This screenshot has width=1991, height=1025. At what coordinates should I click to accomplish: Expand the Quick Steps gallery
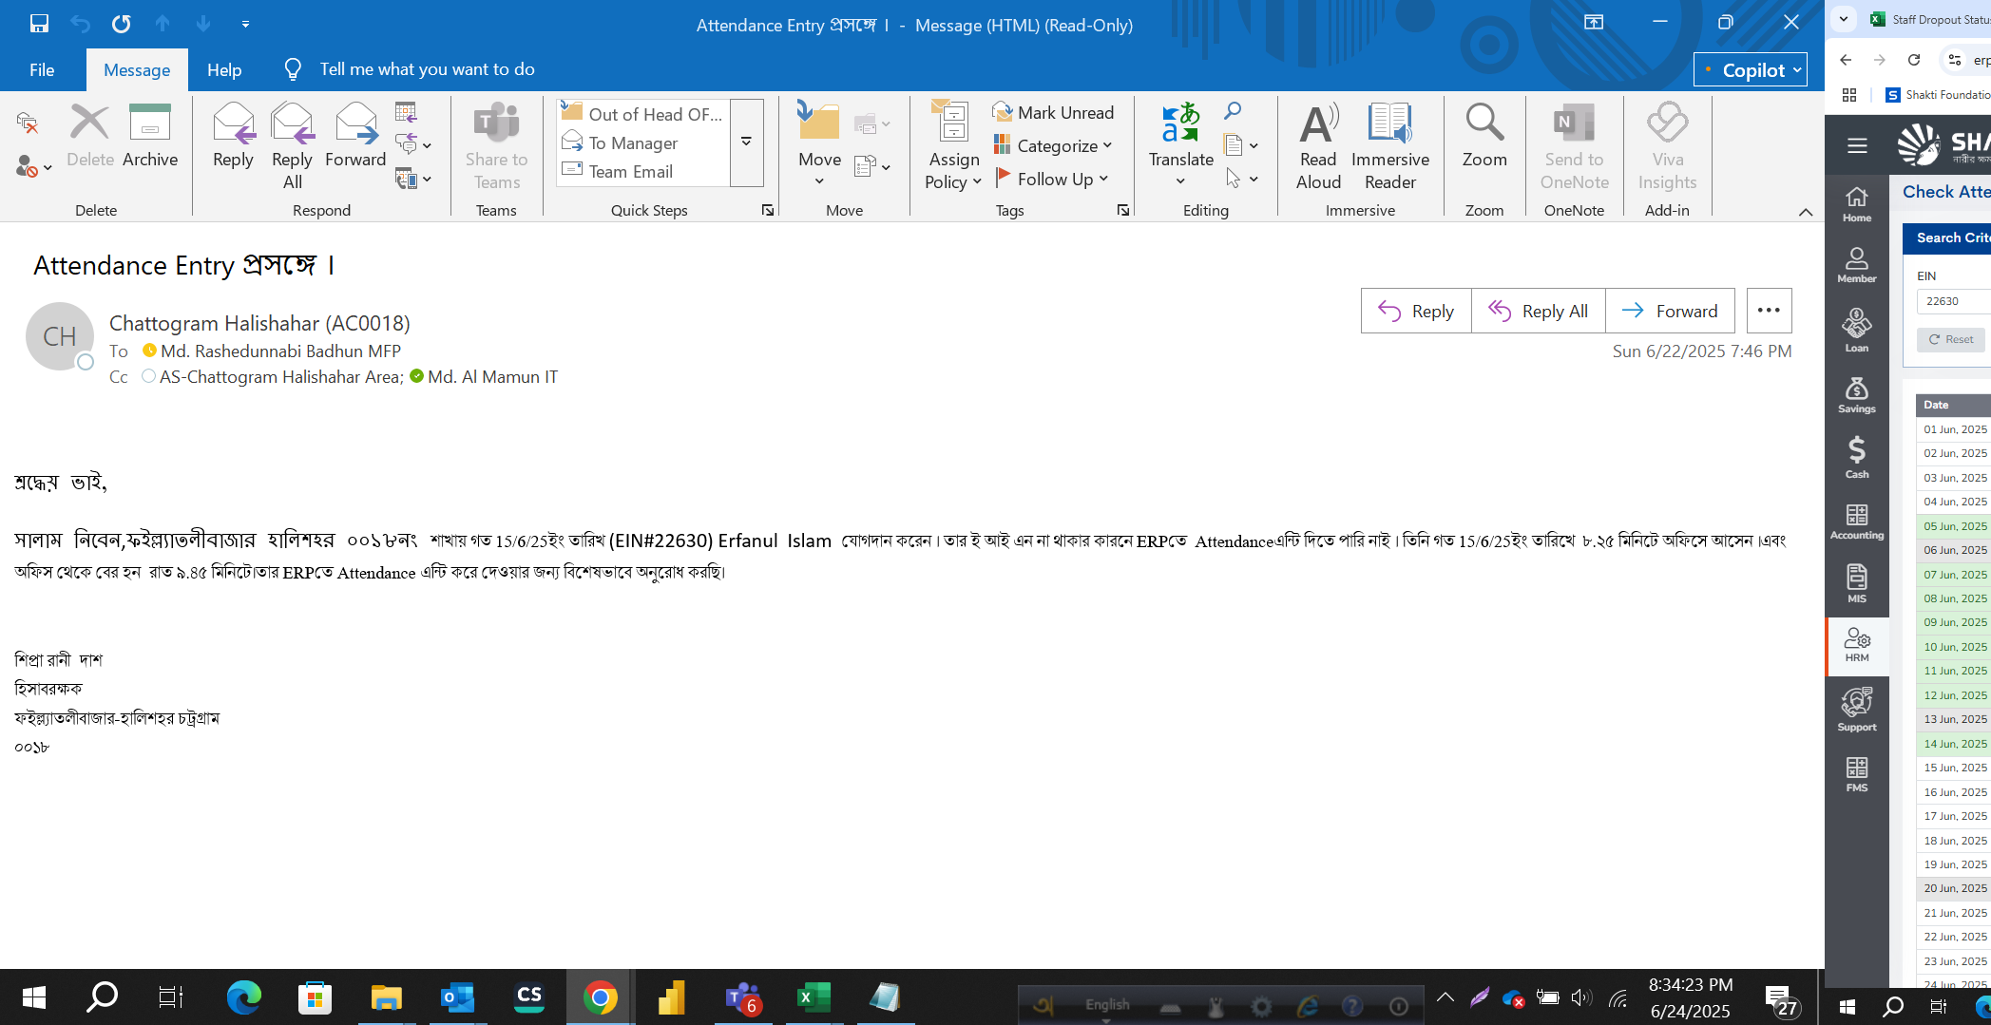click(747, 142)
